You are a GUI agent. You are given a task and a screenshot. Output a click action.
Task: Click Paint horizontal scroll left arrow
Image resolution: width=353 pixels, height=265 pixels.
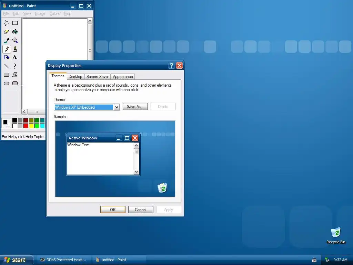pos(24,111)
